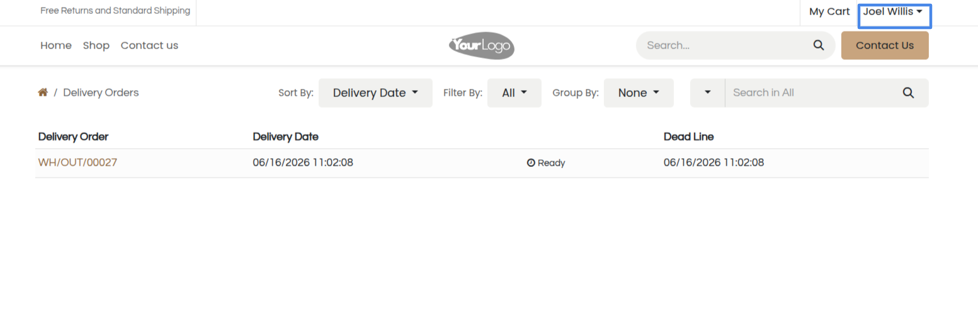The image size is (978, 313).
Task: Click magnifier icon in Search in All box
Action: click(908, 93)
